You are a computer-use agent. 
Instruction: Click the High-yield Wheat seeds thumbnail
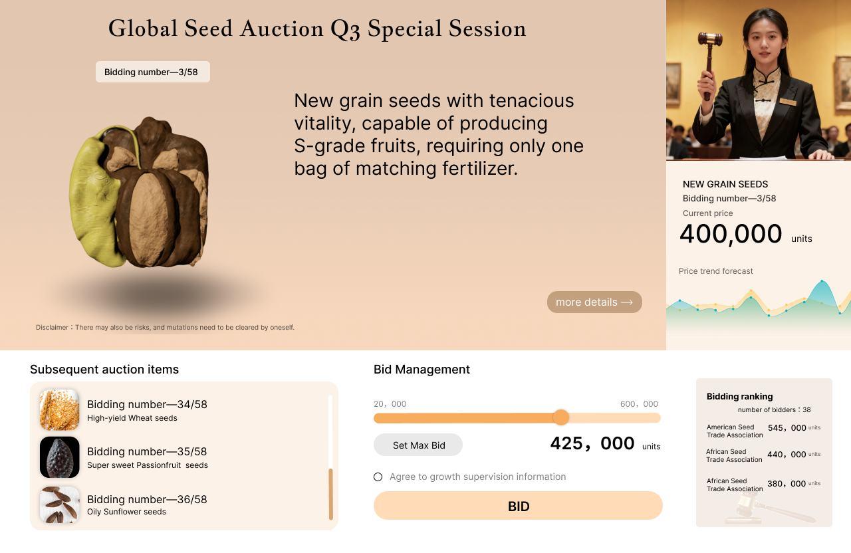tap(59, 409)
